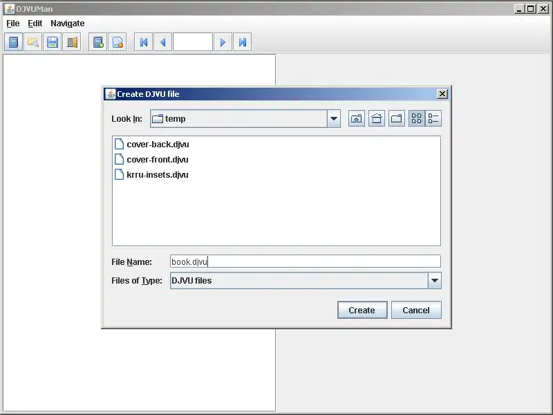Click the File Name input field
Viewport: 553px width, 415px height.
(306, 261)
